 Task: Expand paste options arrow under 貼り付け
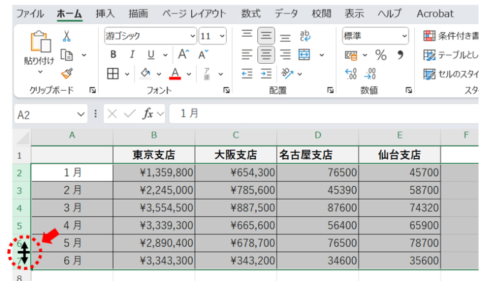point(40,72)
